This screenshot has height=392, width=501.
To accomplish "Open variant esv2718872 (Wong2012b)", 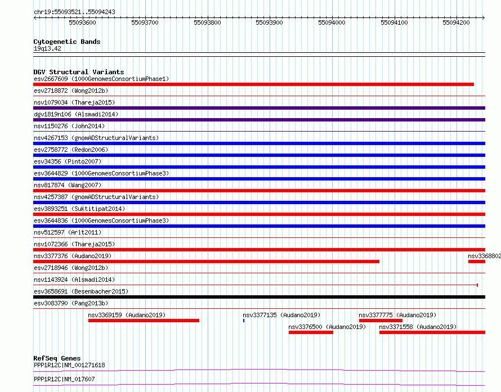I will point(71,91).
